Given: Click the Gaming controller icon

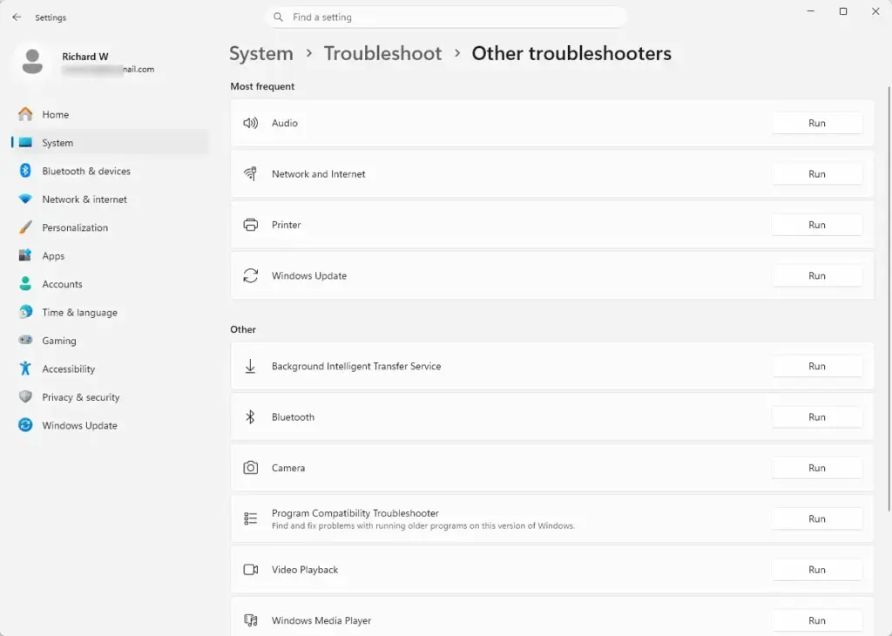Looking at the screenshot, I should coord(25,340).
